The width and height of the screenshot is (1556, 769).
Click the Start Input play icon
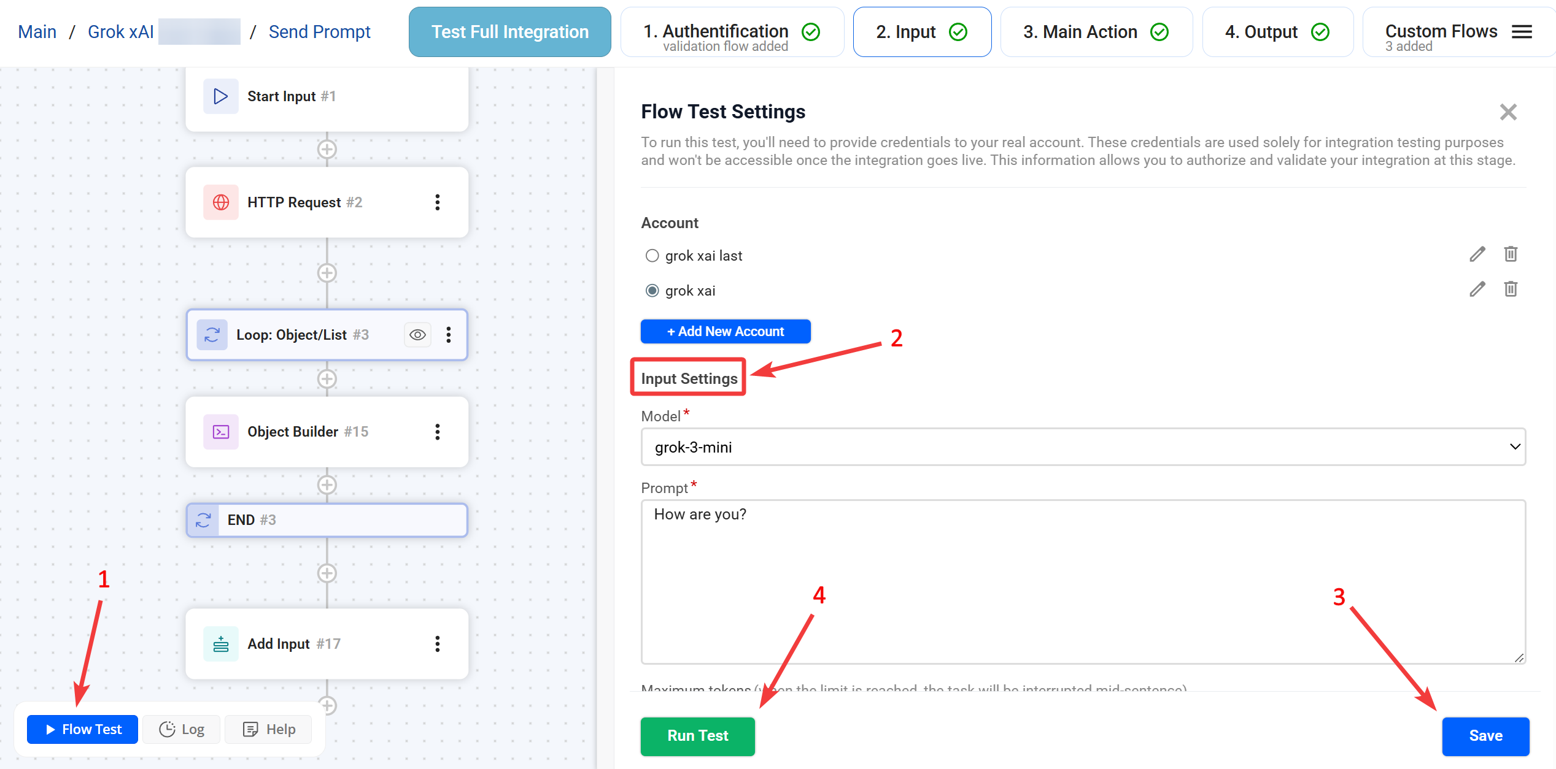[220, 96]
